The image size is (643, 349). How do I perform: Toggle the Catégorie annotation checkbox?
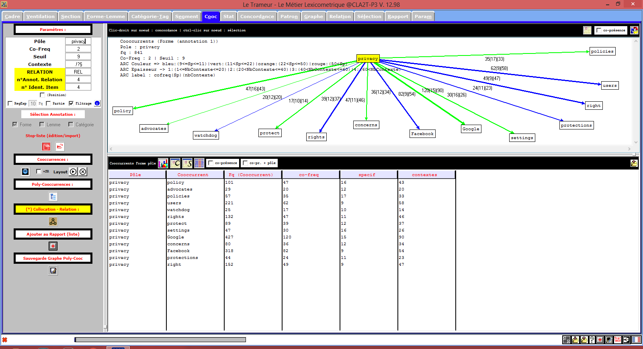coord(71,124)
